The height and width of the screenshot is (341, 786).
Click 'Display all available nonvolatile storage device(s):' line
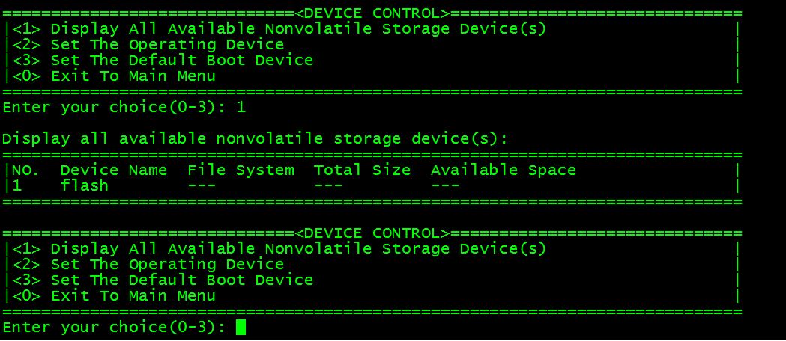(x=256, y=139)
